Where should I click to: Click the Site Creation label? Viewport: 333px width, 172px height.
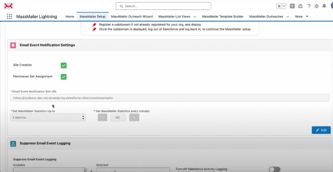[22, 65]
